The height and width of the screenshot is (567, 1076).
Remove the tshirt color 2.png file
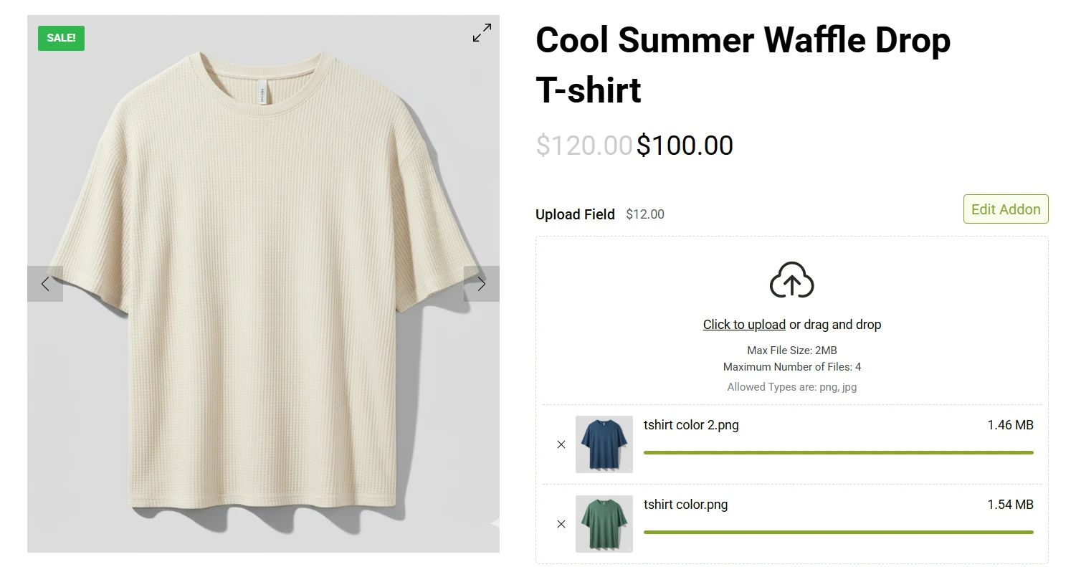click(x=561, y=444)
